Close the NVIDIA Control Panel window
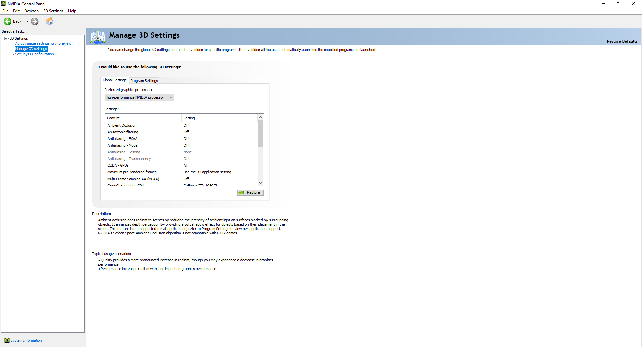Screen dimensions: 642x348 (x=634, y=4)
